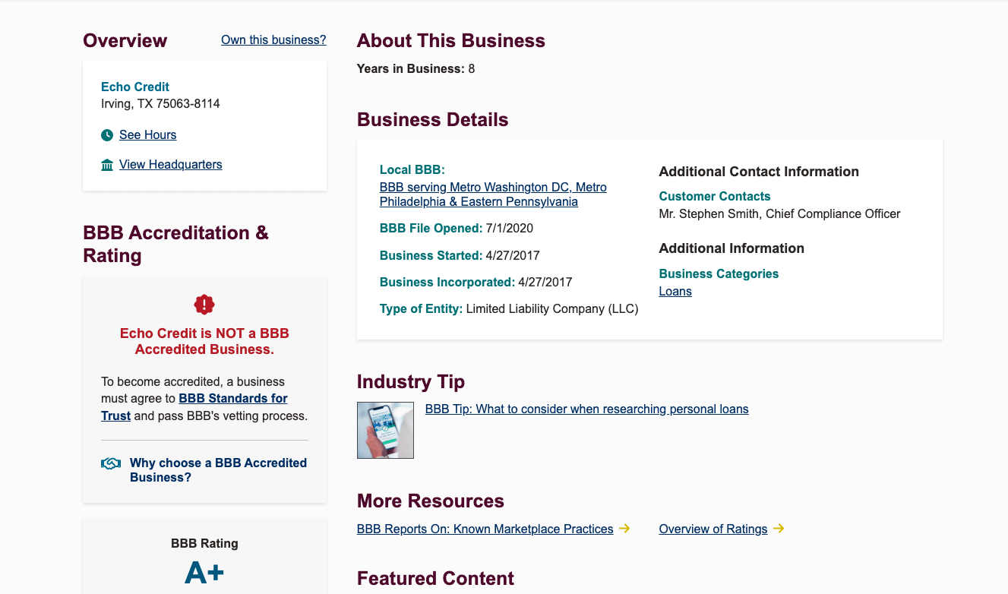Screen dimensions: 1008x594
Task: Open Why choose a BBB Accredited Business?
Action: coord(218,469)
